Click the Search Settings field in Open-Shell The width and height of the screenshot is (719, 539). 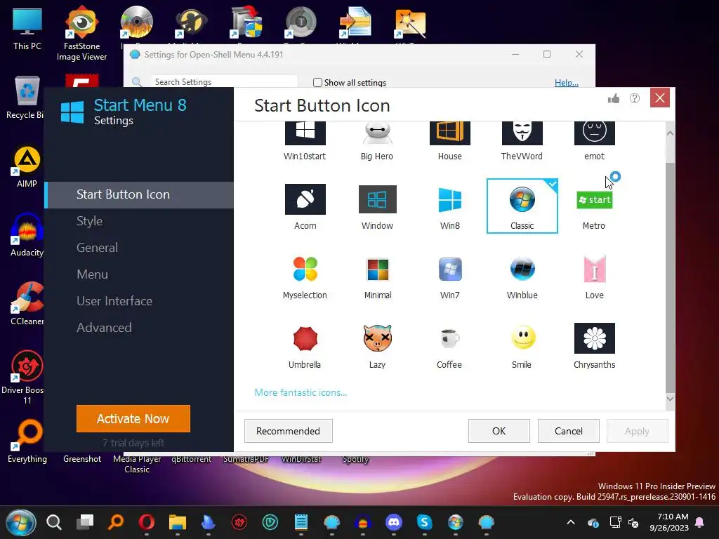[x=224, y=81]
